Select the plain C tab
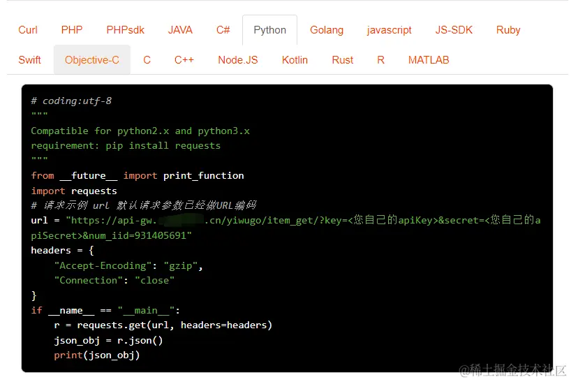Viewport: 571px width, 382px height. 147,60
